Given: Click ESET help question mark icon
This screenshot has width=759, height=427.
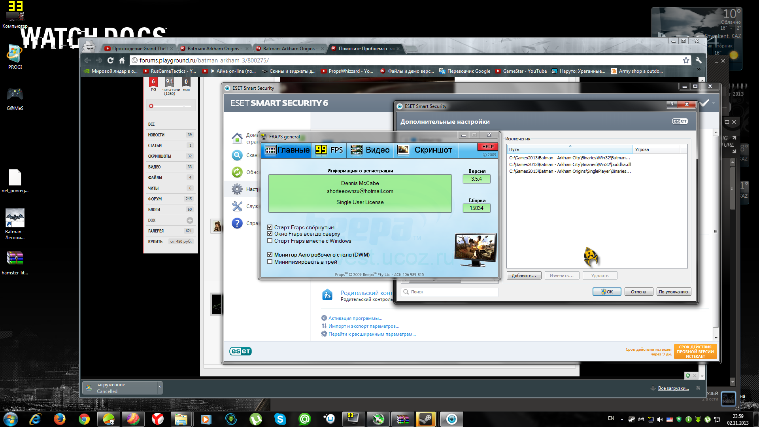Looking at the screenshot, I should click(237, 223).
